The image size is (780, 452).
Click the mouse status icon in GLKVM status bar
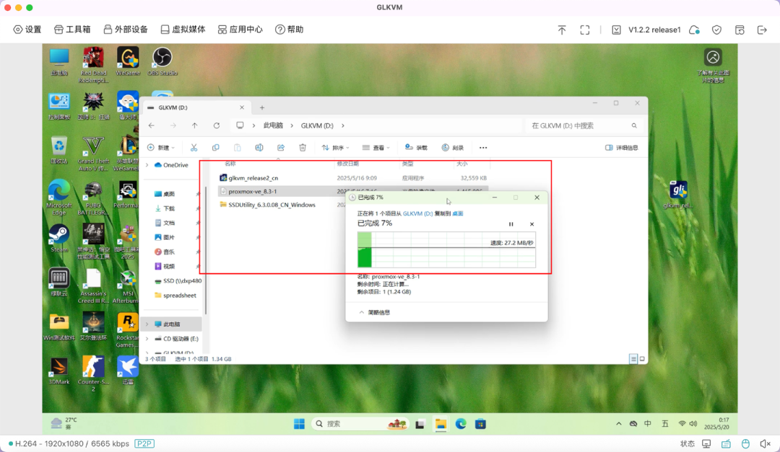tap(745, 443)
